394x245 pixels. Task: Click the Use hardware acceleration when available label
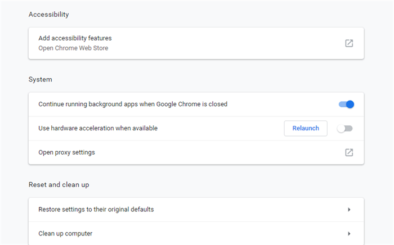coord(98,128)
